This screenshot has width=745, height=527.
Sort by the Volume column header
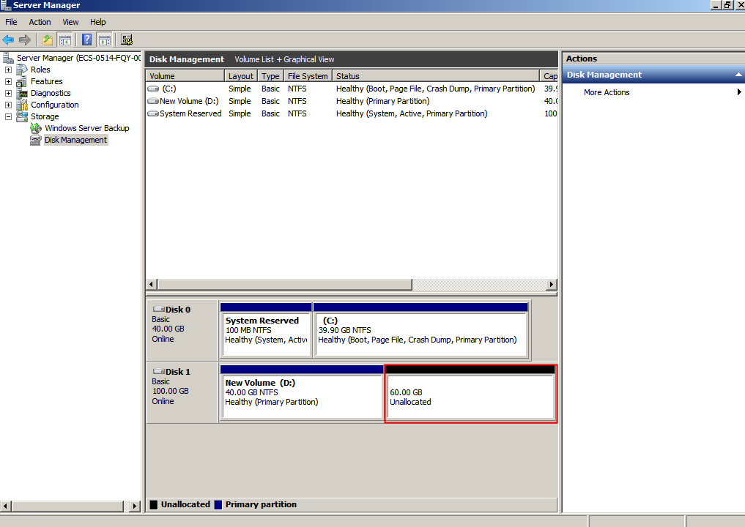point(185,76)
